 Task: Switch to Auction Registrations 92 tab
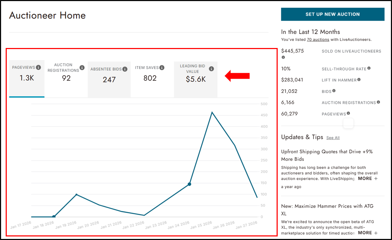click(x=66, y=79)
